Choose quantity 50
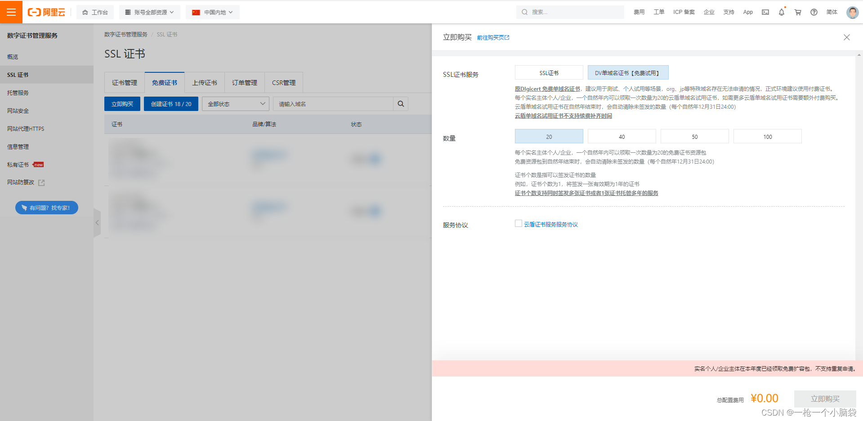 tap(695, 137)
